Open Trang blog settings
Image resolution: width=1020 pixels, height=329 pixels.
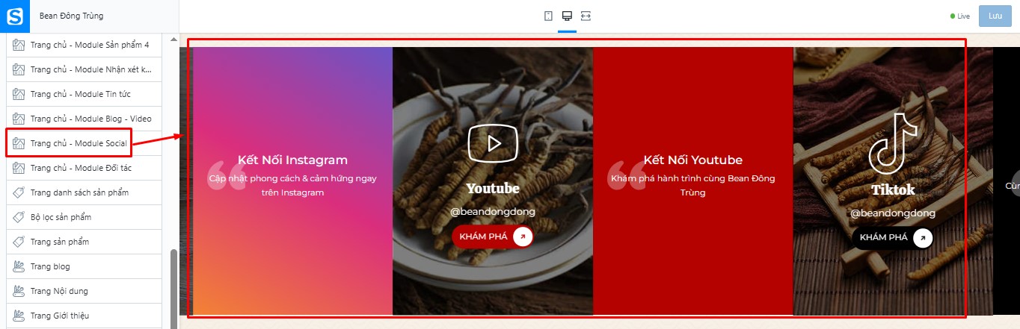(x=85, y=266)
